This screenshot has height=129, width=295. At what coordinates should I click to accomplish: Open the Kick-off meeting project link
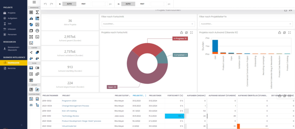(x=69, y=111)
